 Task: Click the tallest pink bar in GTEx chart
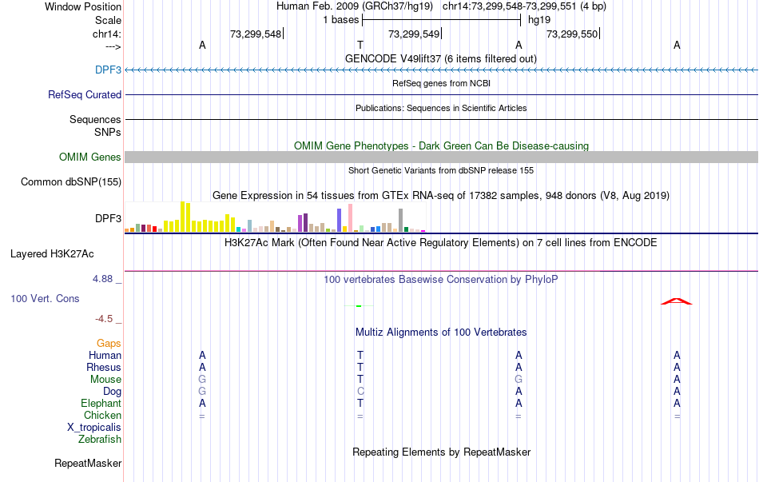click(351, 218)
